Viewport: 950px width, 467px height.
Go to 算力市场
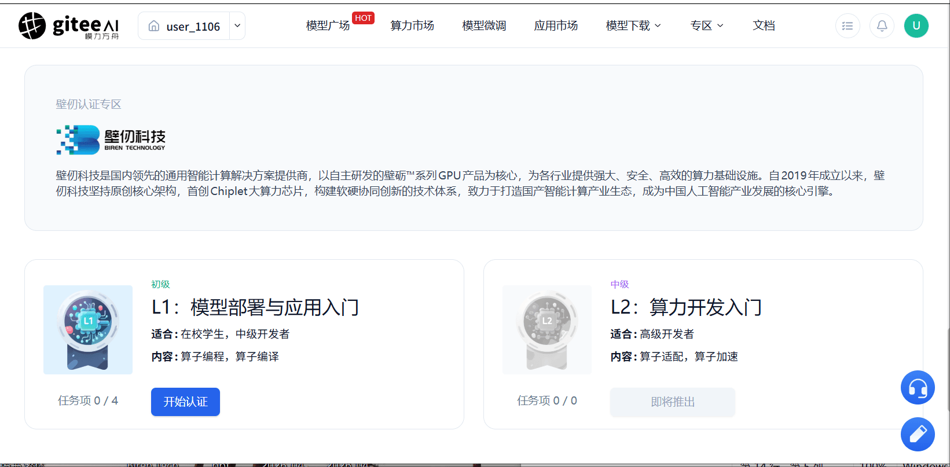[x=412, y=25]
